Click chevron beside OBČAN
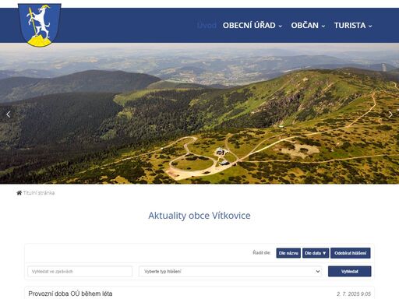This screenshot has height=299, width=399. (323, 26)
